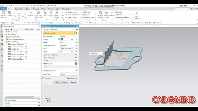The width and height of the screenshot is (198, 111).
Task: Switch to the Application tab
Action: 66,9
